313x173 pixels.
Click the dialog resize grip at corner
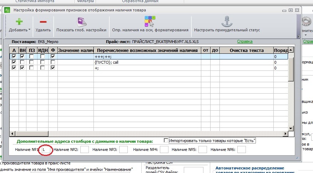(x=297, y=158)
